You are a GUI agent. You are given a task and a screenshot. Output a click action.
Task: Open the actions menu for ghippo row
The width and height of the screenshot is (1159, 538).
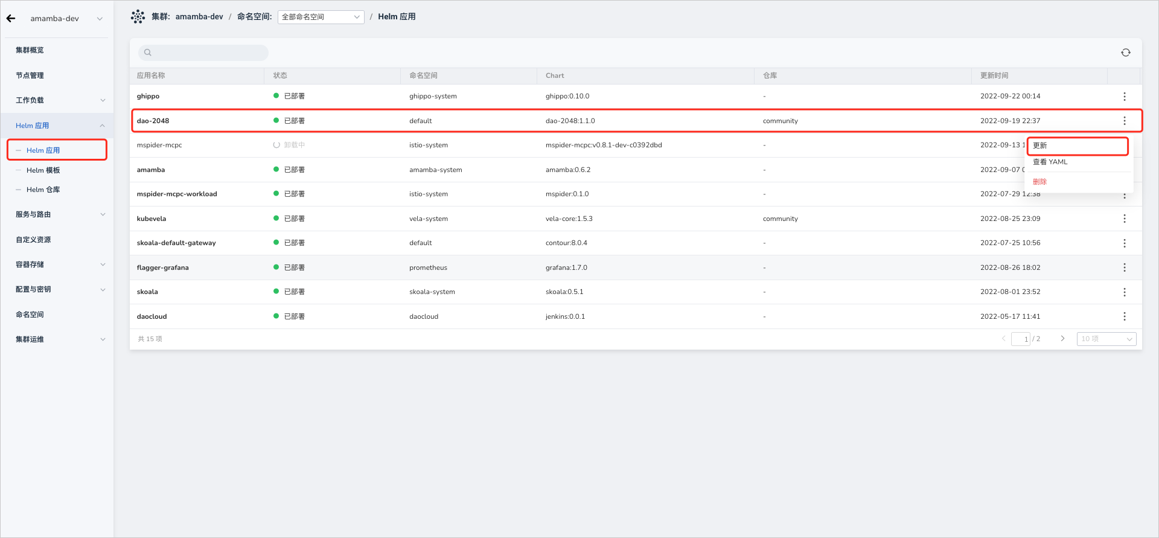coord(1125,97)
